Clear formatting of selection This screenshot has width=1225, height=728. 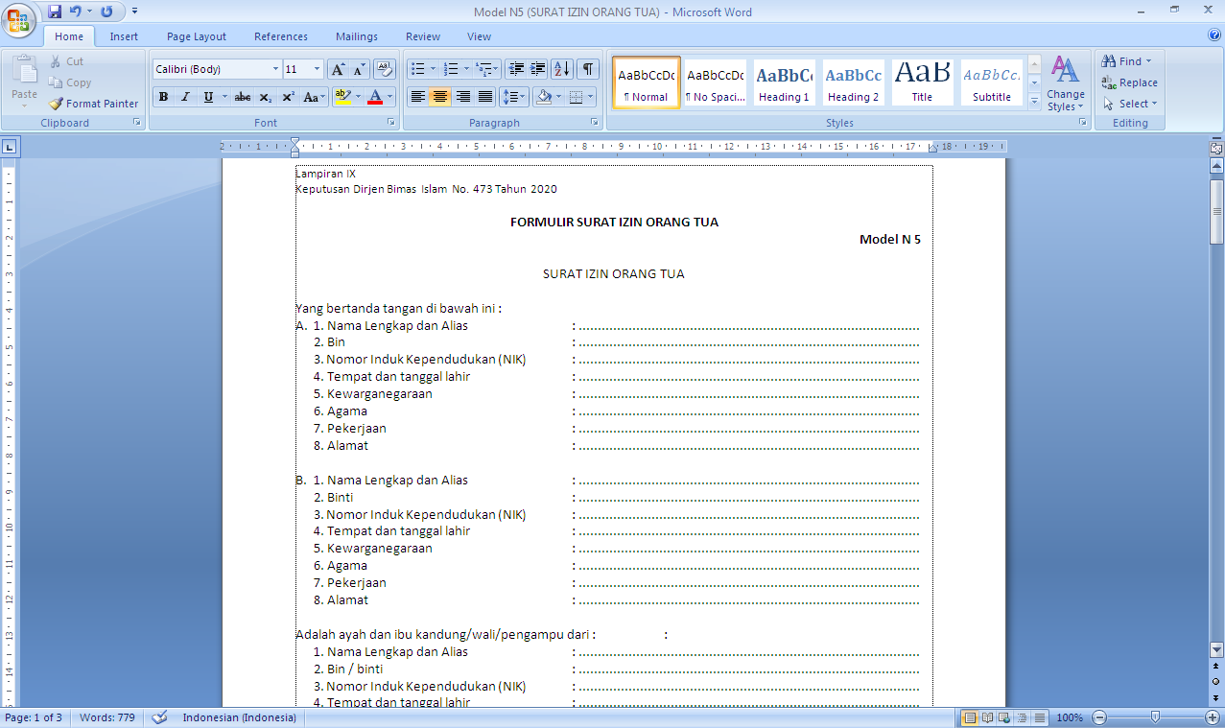pos(385,69)
